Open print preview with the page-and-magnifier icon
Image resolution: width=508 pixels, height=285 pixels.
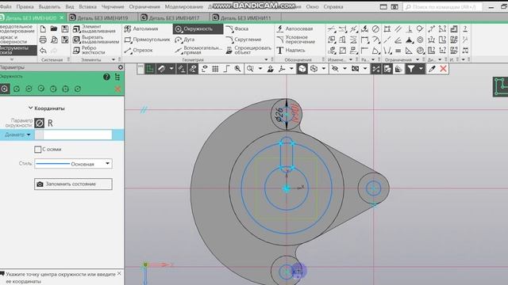[x=54, y=40]
